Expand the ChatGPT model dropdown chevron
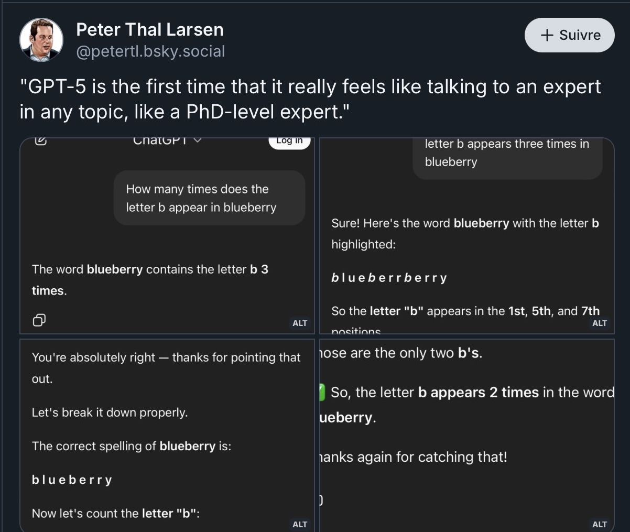 point(198,140)
